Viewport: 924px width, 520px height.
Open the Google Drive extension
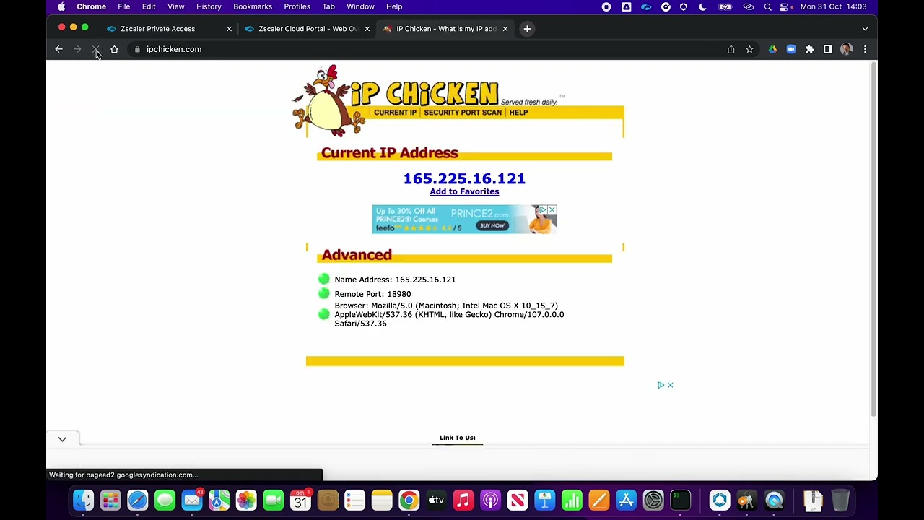point(772,49)
